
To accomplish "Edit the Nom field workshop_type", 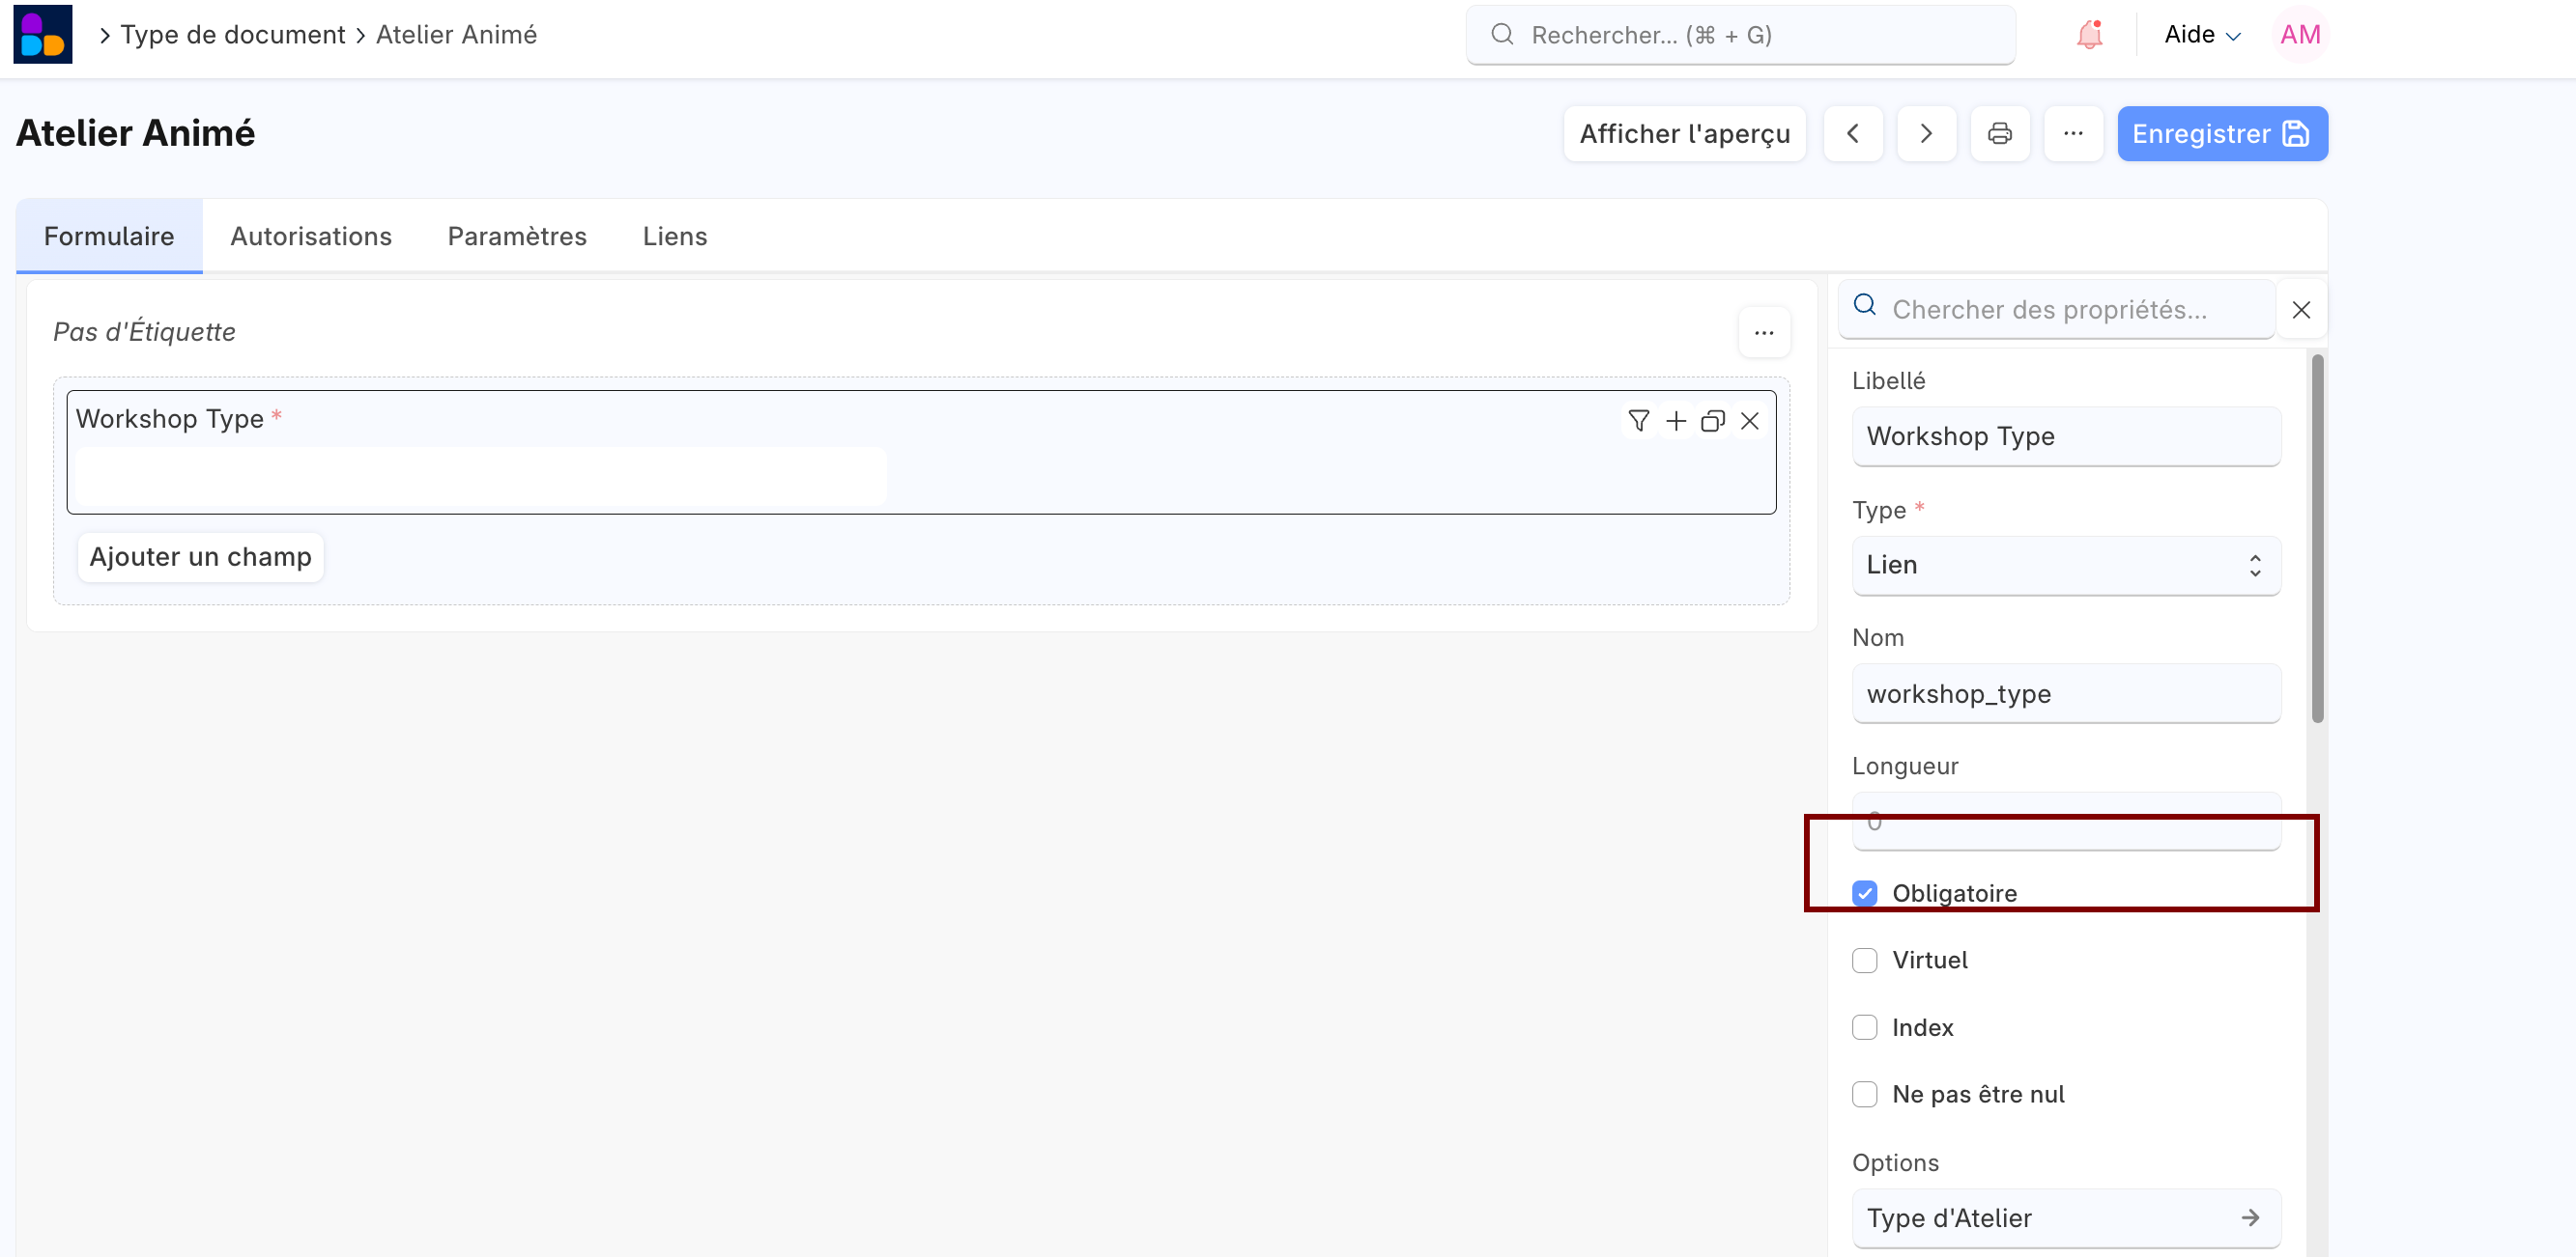I will point(2066,694).
